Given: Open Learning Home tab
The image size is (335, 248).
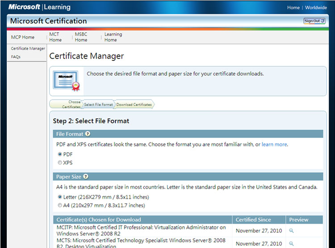Looking at the screenshot, I should (113, 37).
